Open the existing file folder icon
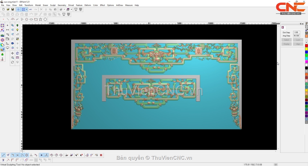308x166 pixels. pyautogui.click(x=8, y=9)
